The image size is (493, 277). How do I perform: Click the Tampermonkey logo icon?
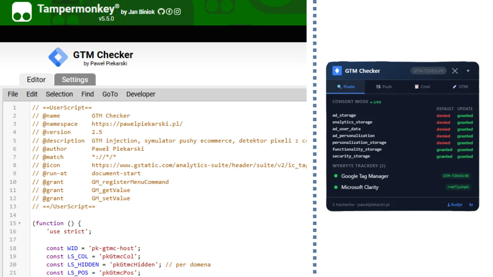click(22, 12)
